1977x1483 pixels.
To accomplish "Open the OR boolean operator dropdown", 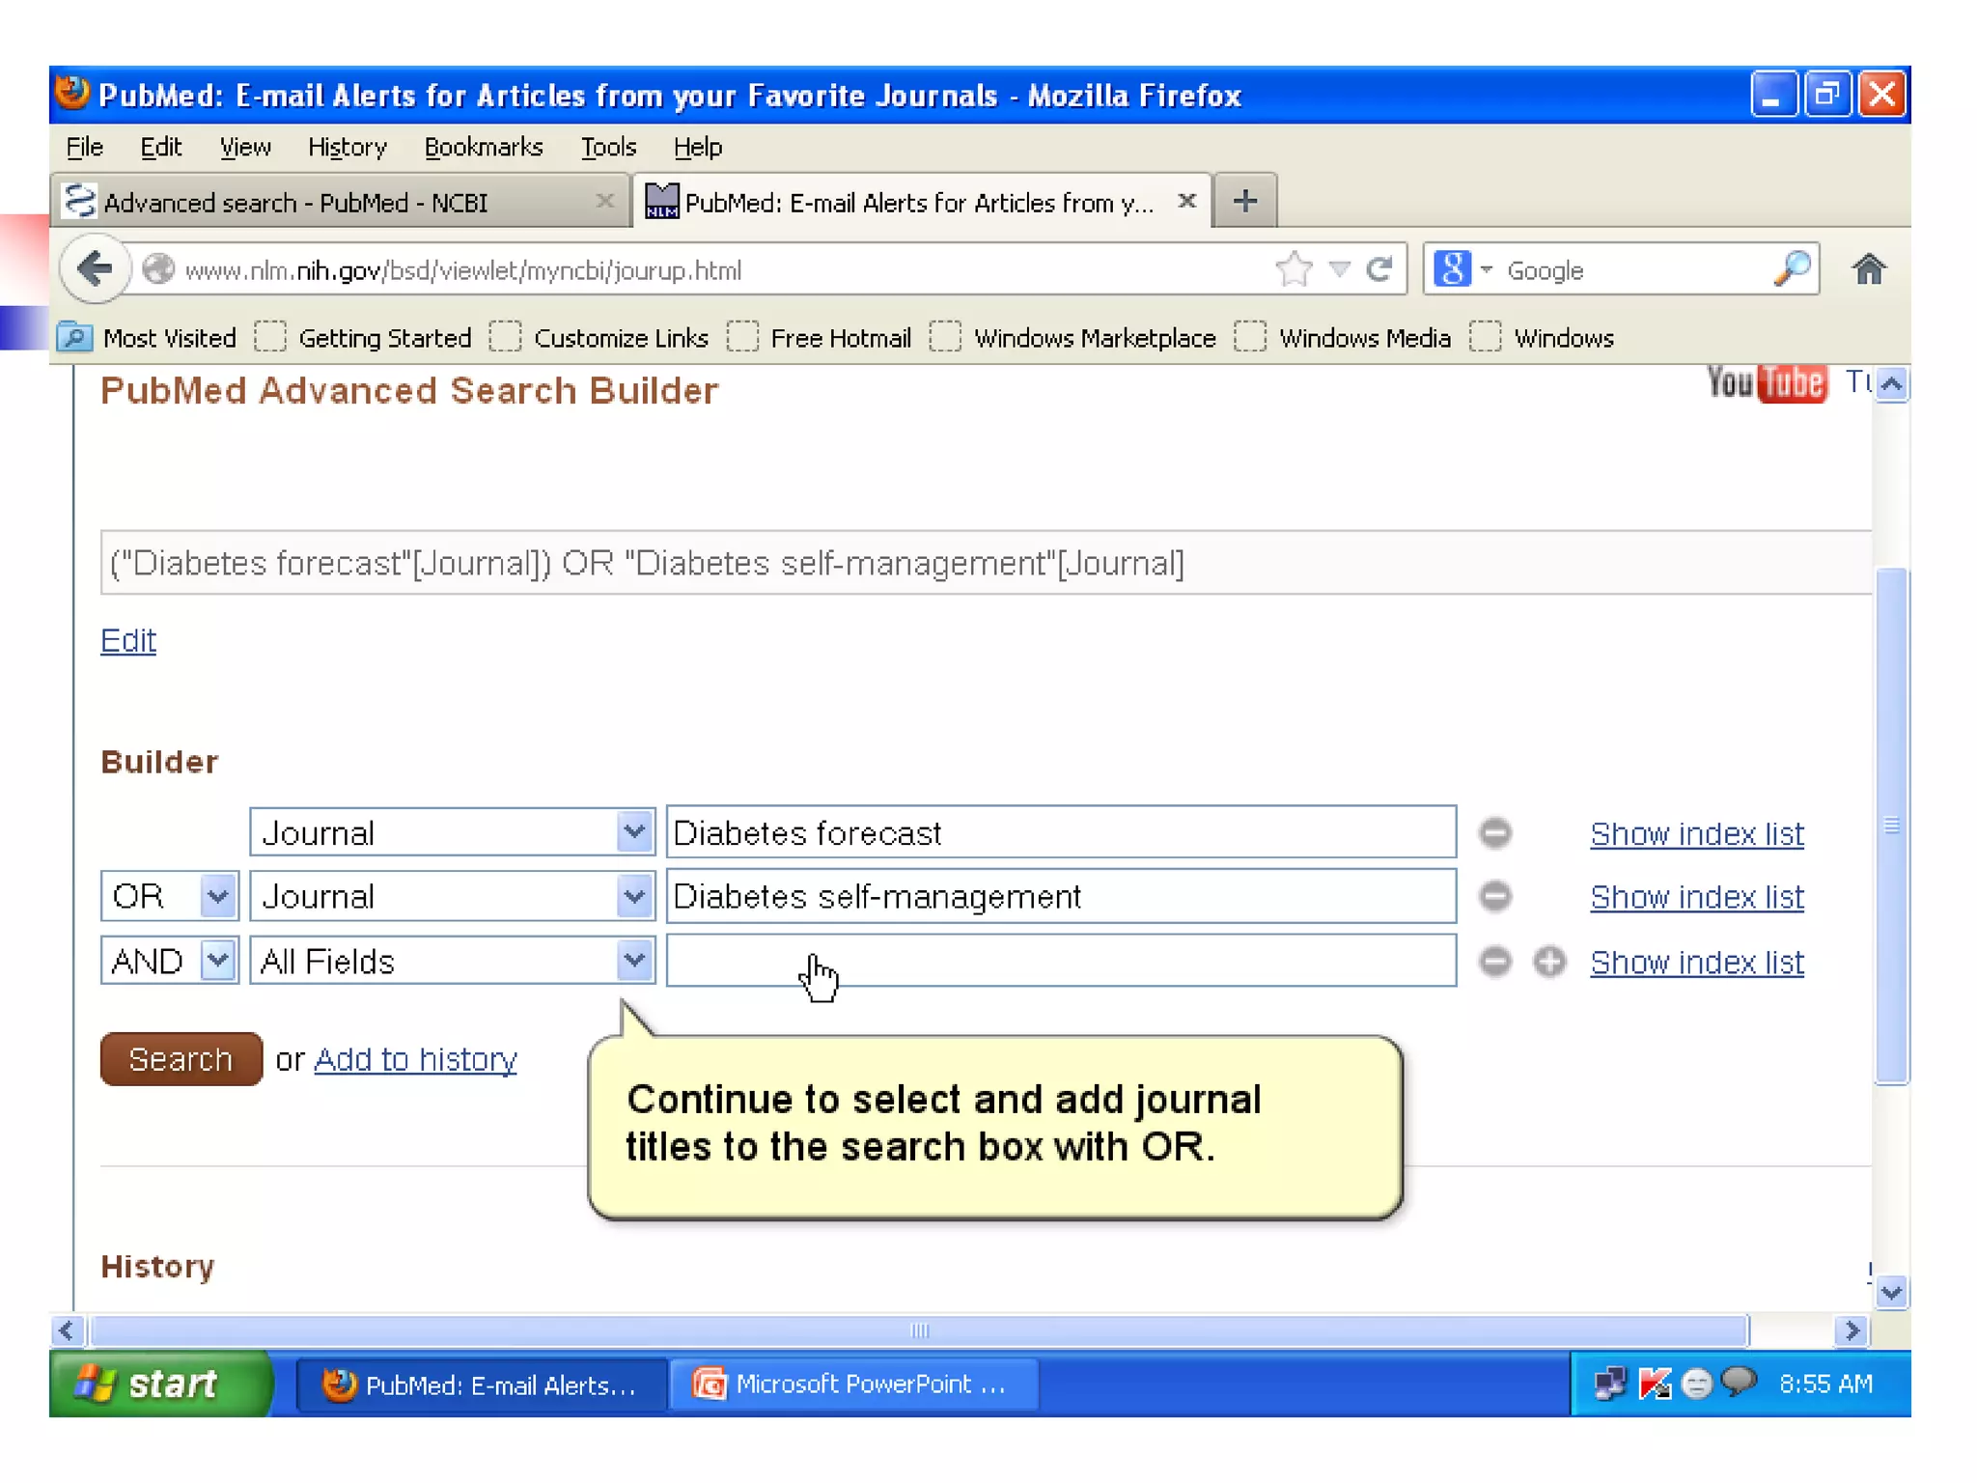I will point(218,897).
